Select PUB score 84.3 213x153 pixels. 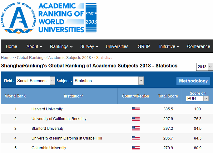[x=197, y=138]
